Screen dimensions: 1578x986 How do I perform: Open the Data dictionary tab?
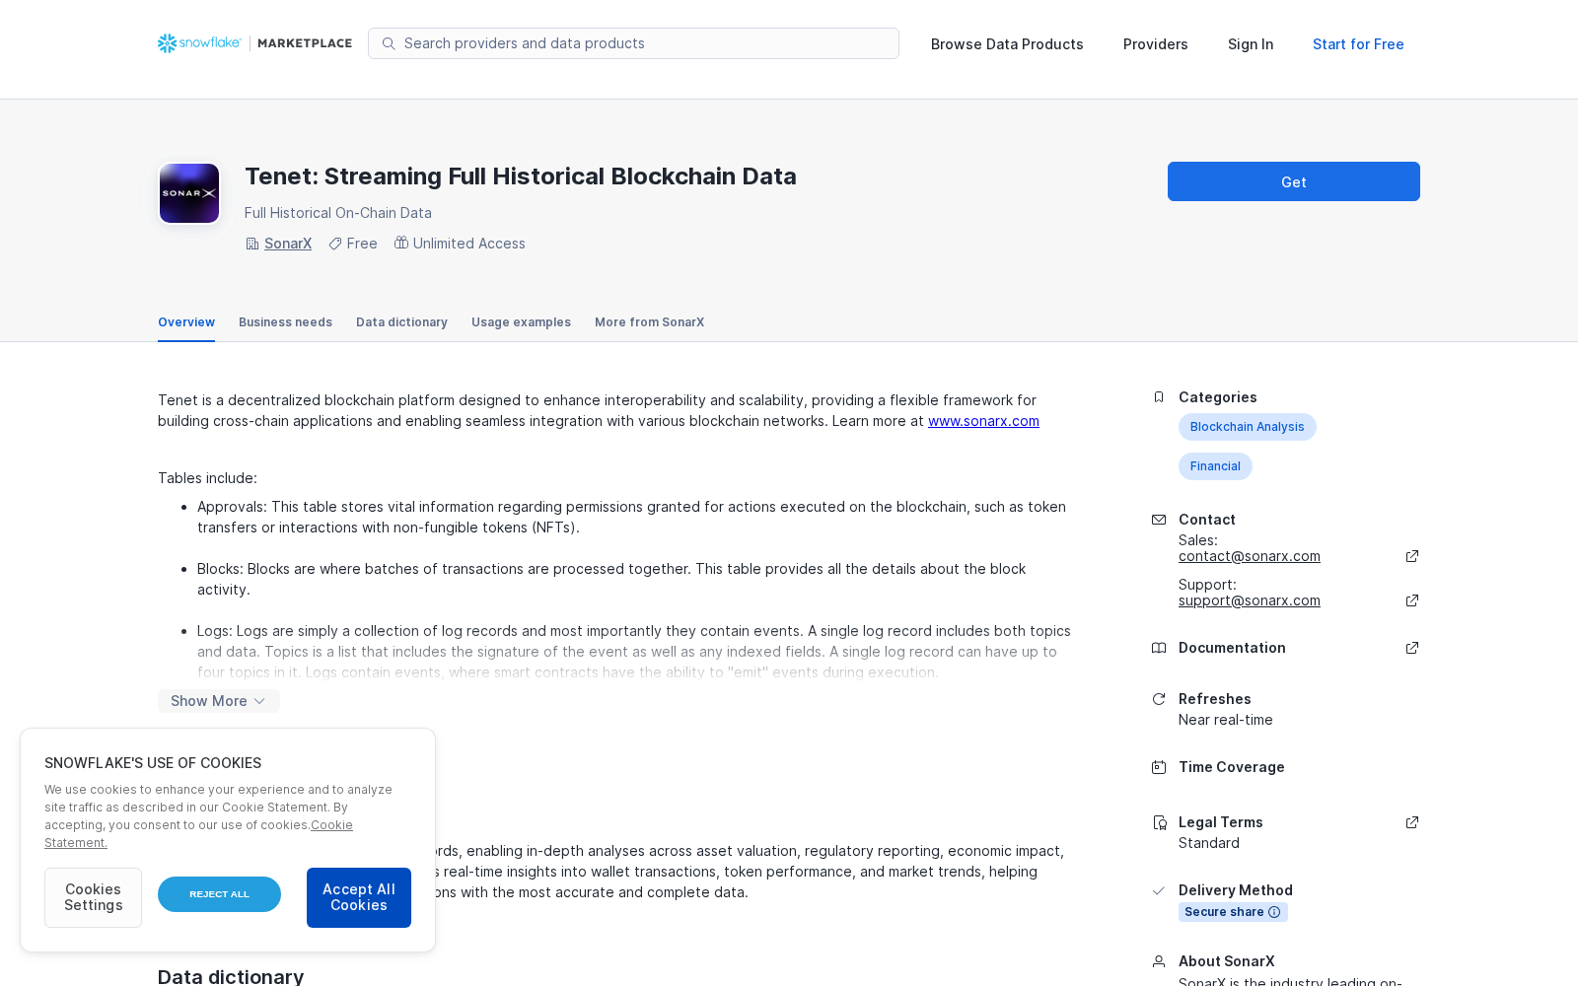pyautogui.click(x=401, y=322)
